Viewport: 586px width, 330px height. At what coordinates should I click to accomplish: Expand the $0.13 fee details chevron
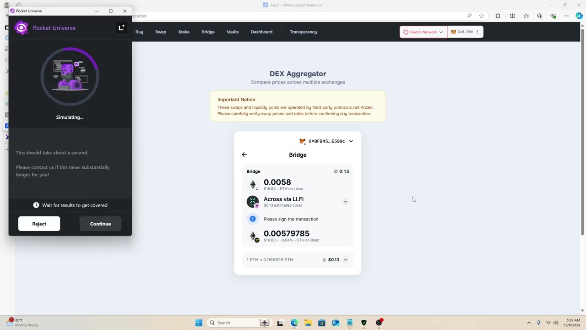pyautogui.click(x=346, y=260)
